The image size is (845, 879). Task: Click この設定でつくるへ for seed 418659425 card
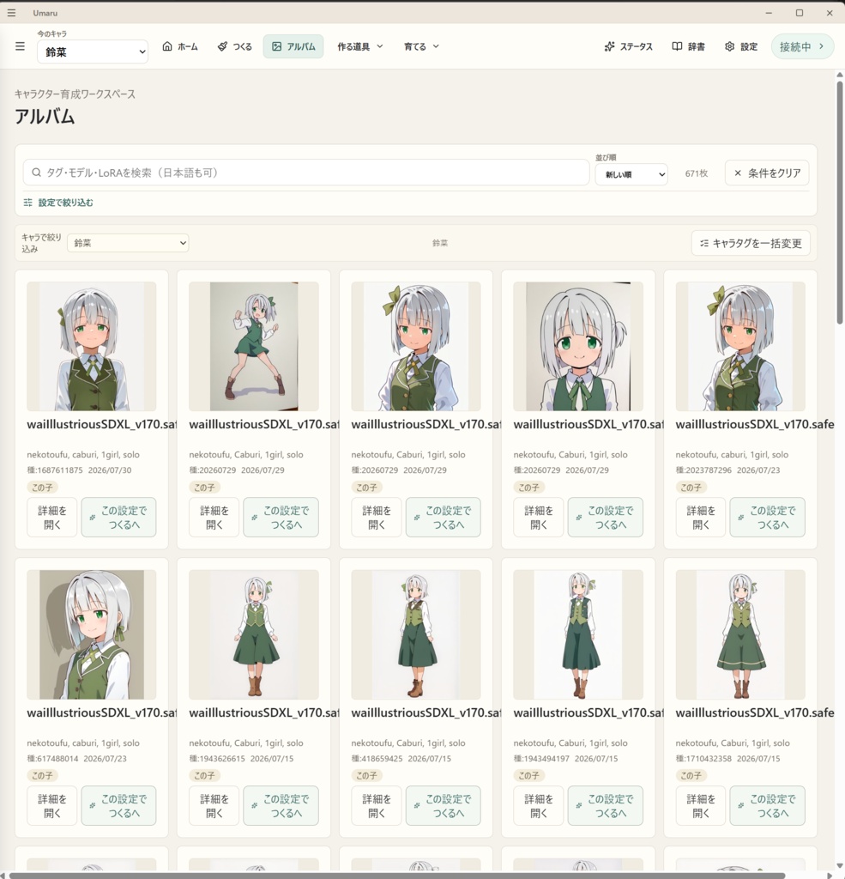click(x=444, y=805)
